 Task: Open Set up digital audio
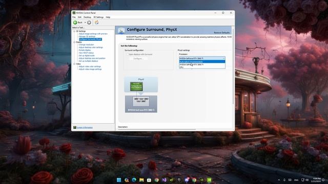coord(87,56)
